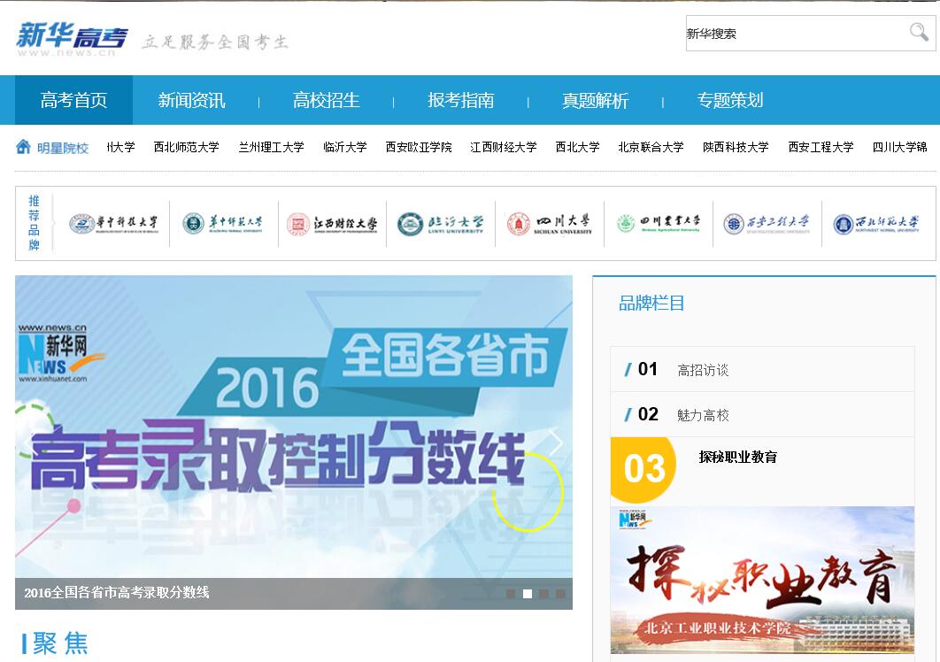Open the 北京联合大学 link

pos(651,147)
